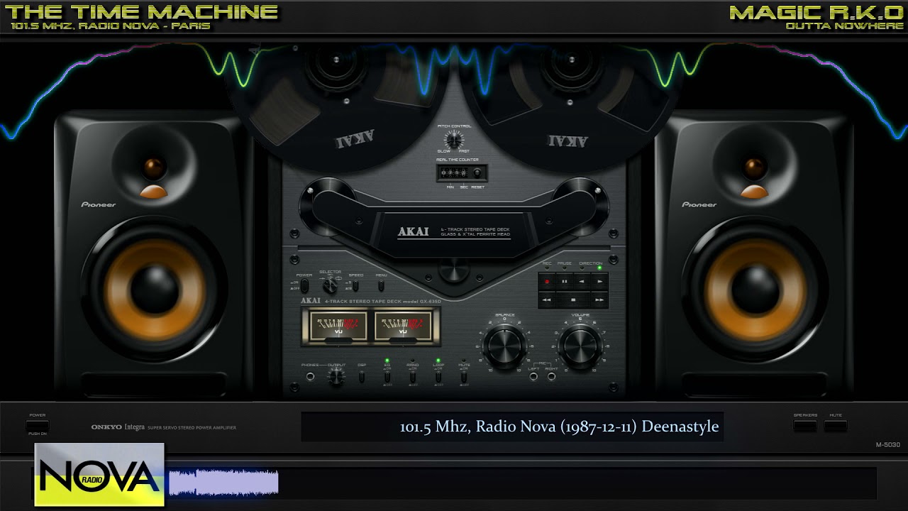Click the real time counter RESET button
Viewport: 908px width, 511px height.
pyautogui.click(x=477, y=172)
